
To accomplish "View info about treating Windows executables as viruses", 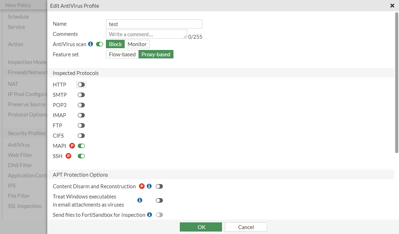I will (x=140, y=200).
